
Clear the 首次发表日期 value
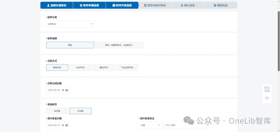pyautogui.click(x=63, y=125)
